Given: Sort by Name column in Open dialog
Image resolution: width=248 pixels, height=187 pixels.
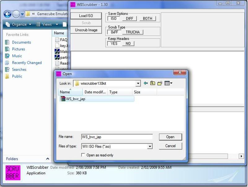Looking at the screenshot, I should click(71, 92).
